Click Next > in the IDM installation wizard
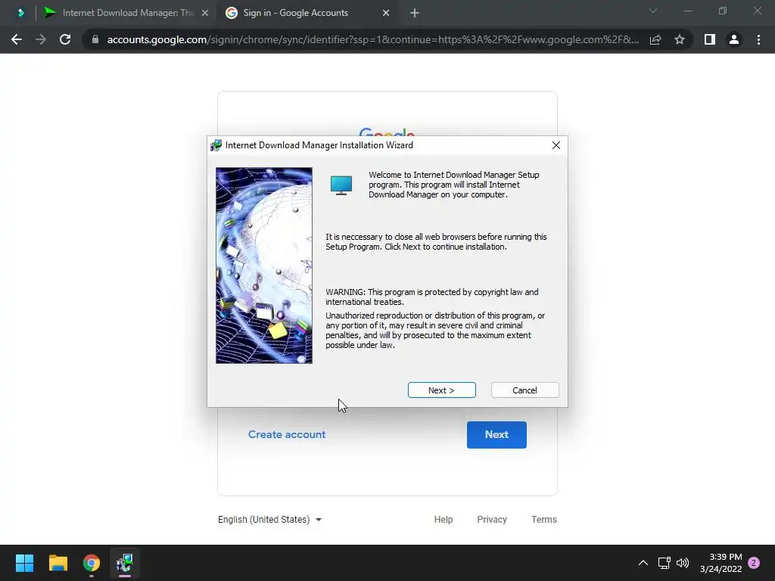Image resolution: width=775 pixels, height=581 pixels. pos(441,390)
